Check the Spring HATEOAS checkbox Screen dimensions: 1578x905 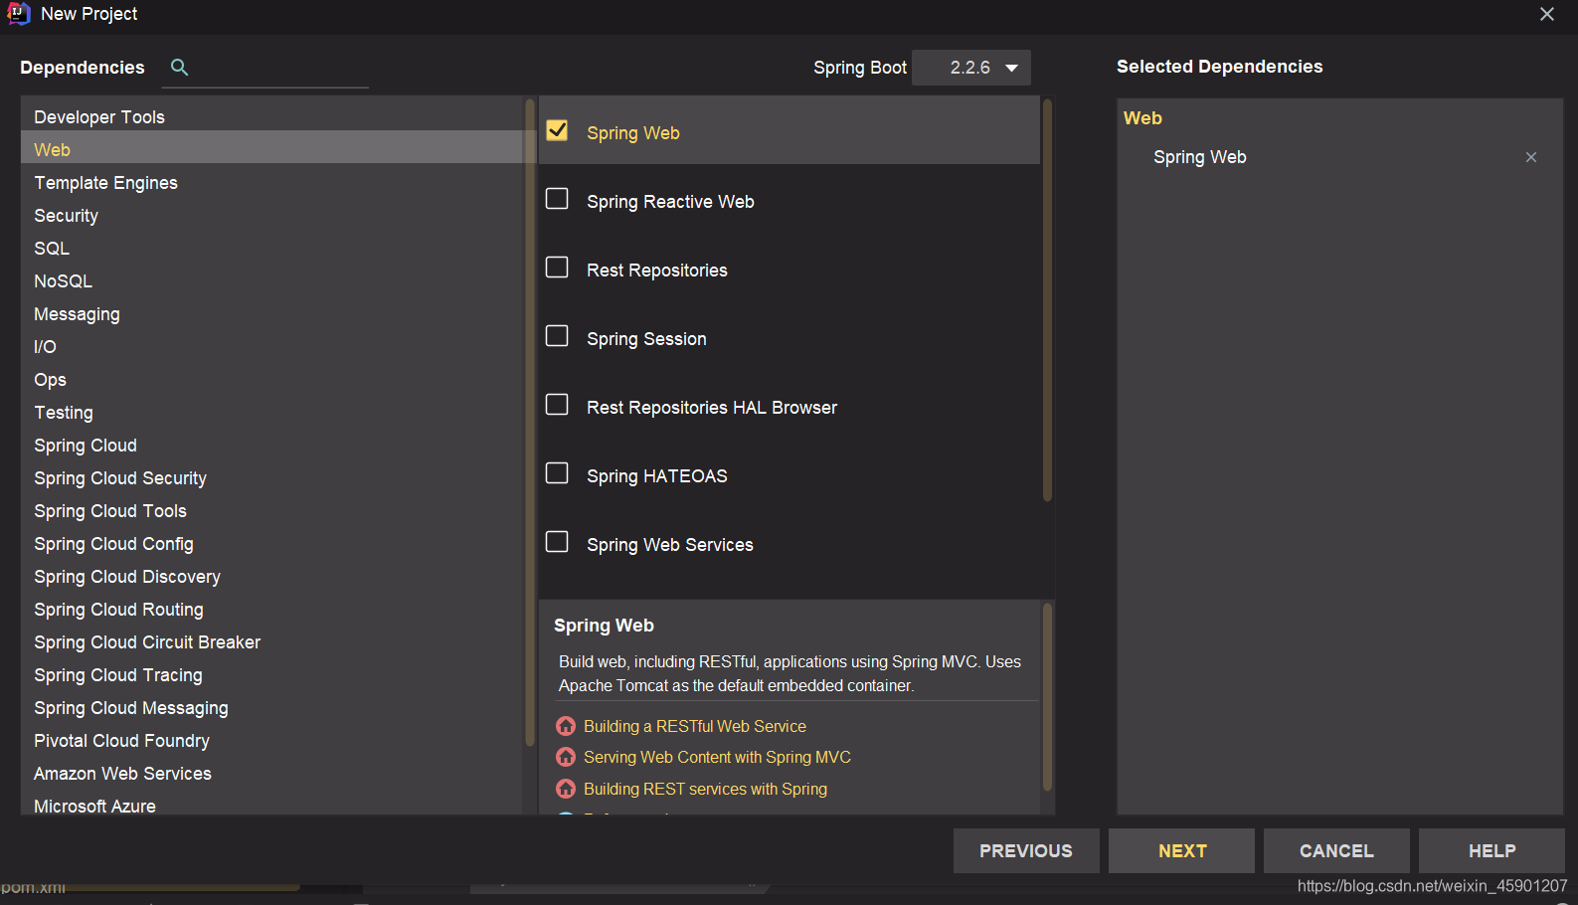558,473
